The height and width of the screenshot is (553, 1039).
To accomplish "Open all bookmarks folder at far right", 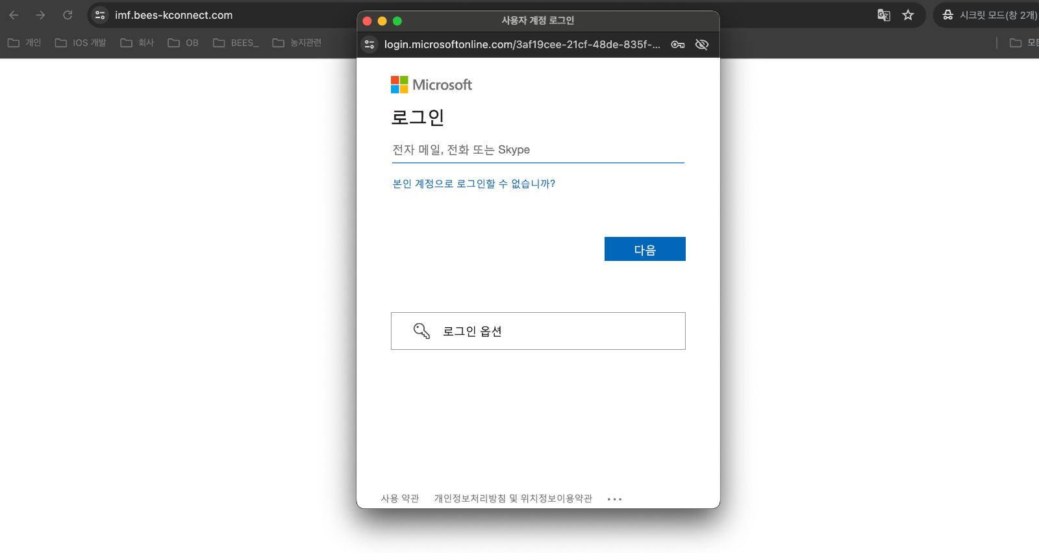I will point(1024,43).
